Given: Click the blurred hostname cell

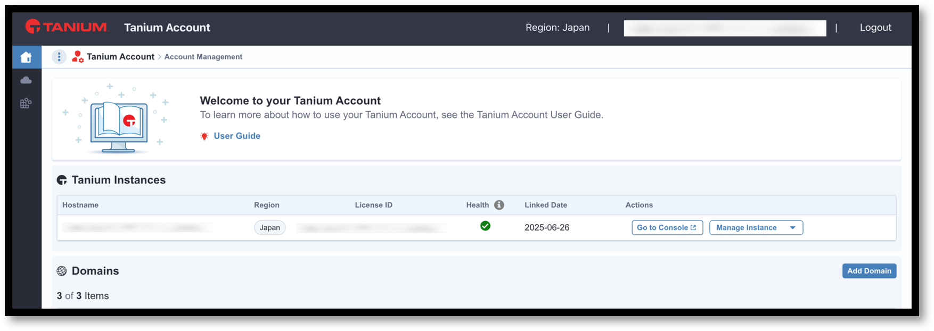Looking at the screenshot, I should pyautogui.click(x=137, y=227).
